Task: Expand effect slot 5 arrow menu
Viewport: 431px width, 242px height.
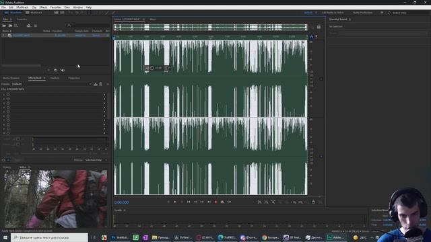Action: click(x=104, y=112)
